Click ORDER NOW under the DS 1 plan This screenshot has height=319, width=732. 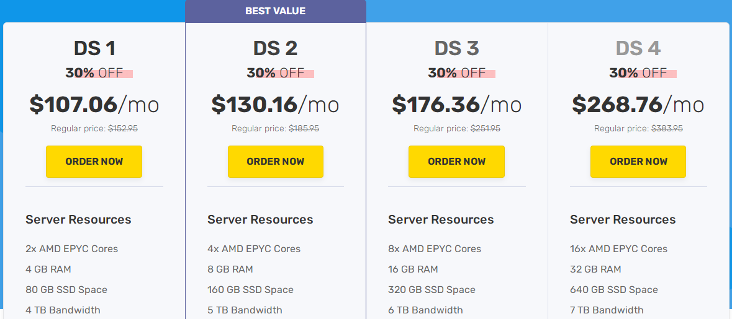[94, 162]
